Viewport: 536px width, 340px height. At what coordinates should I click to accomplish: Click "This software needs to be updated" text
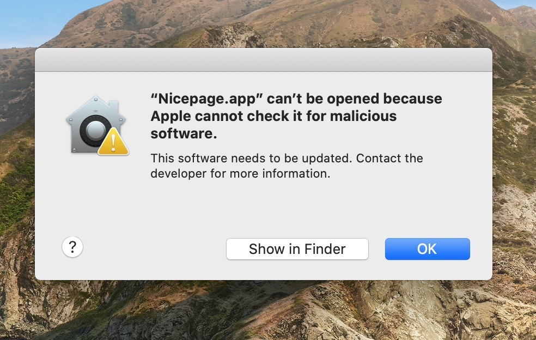pyautogui.click(x=251, y=159)
